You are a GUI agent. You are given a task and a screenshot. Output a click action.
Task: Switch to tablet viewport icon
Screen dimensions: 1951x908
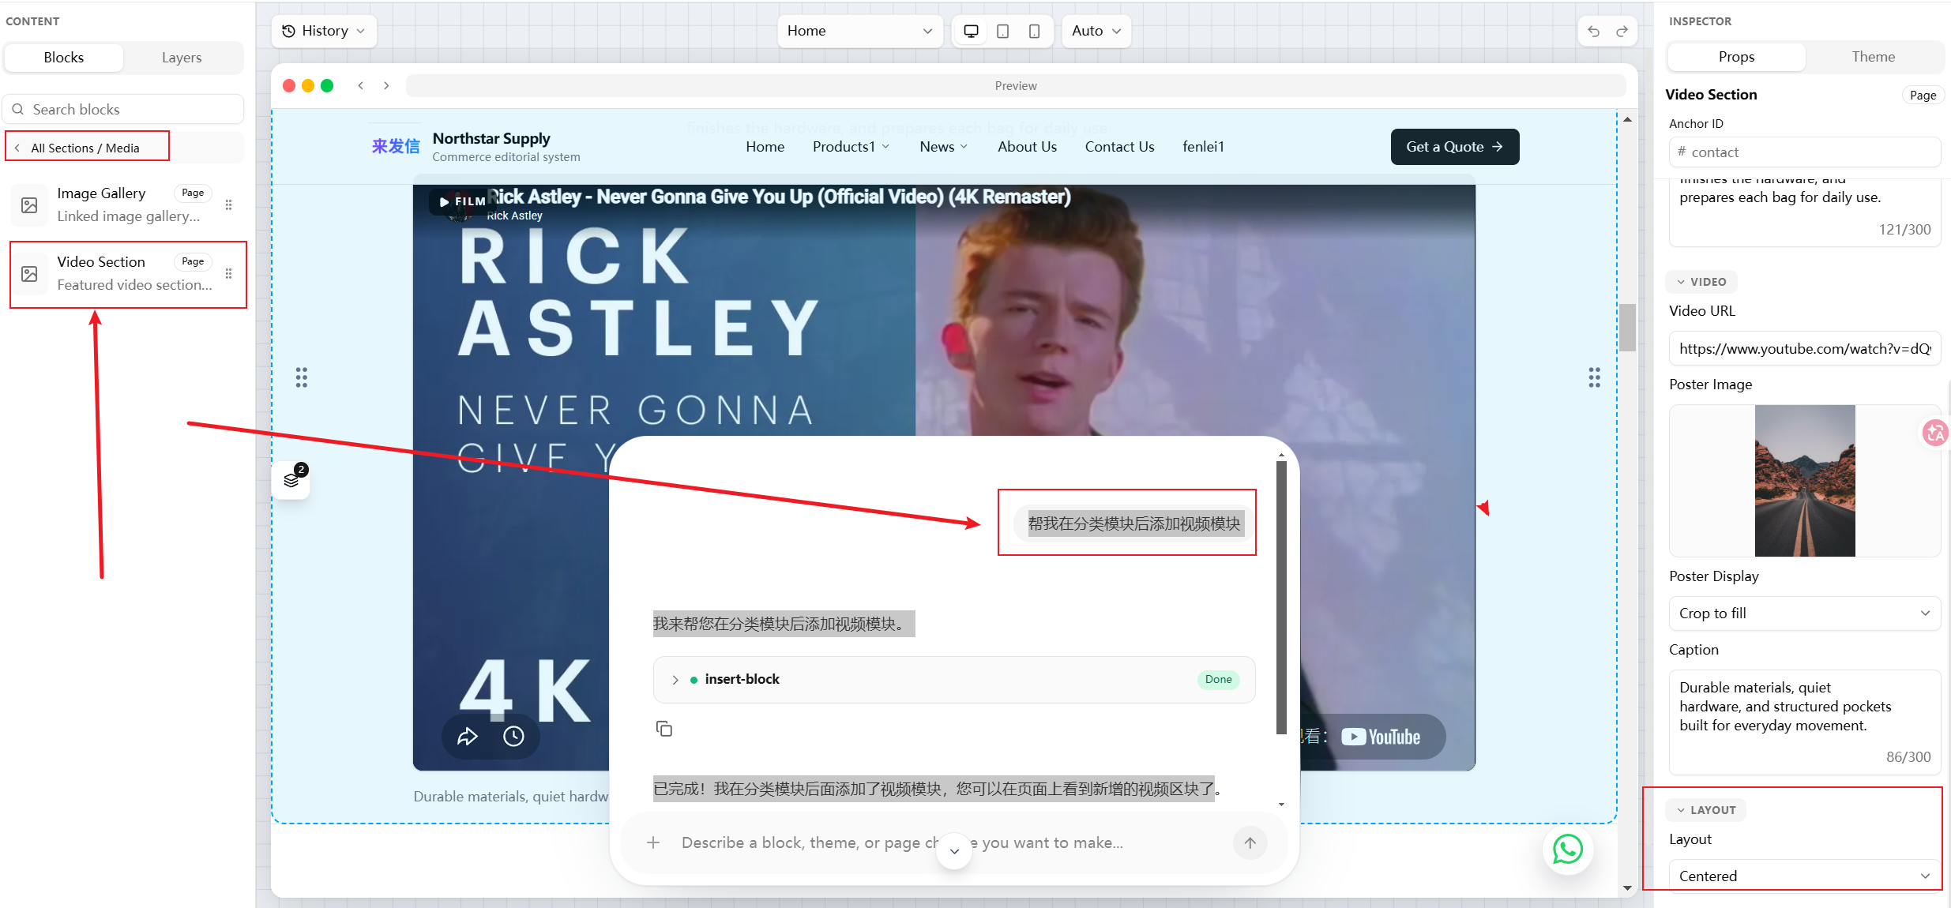[1002, 31]
